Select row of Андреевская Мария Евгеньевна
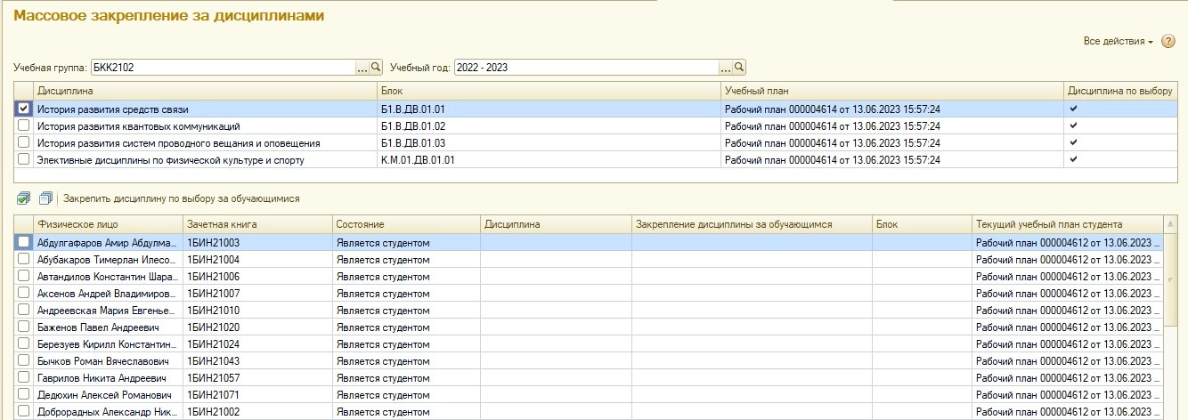 (x=102, y=310)
